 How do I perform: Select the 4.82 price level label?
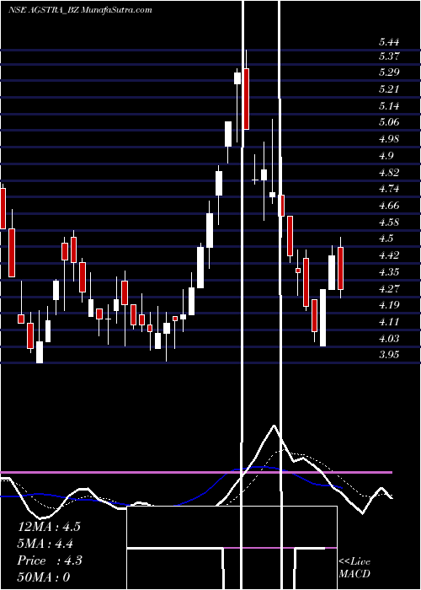pyautogui.click(x=389, y=173)
